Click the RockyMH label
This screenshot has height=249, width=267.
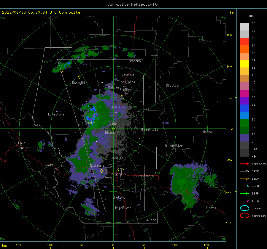pyautogui.click(x=78, y=83)
